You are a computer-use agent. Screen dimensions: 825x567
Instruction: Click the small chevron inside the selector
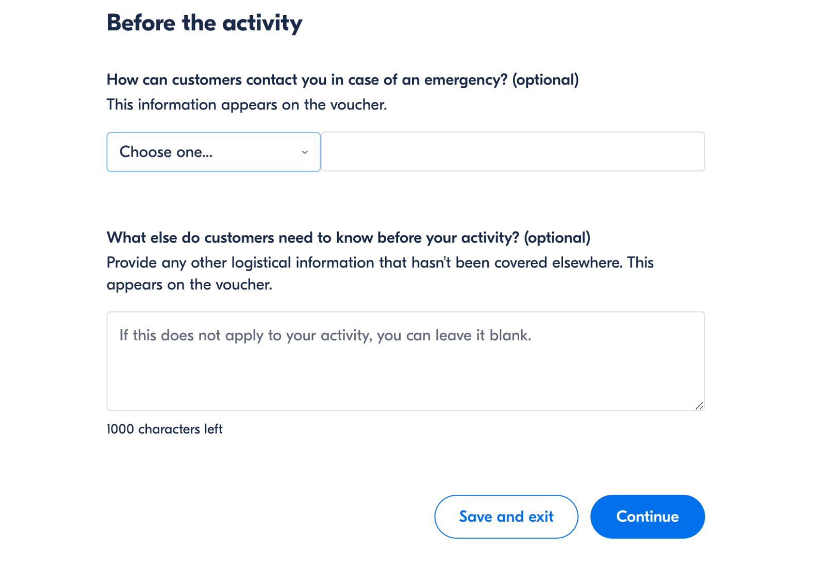304,152
